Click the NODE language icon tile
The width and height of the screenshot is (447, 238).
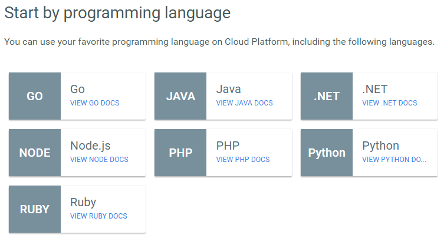(35, 153)
